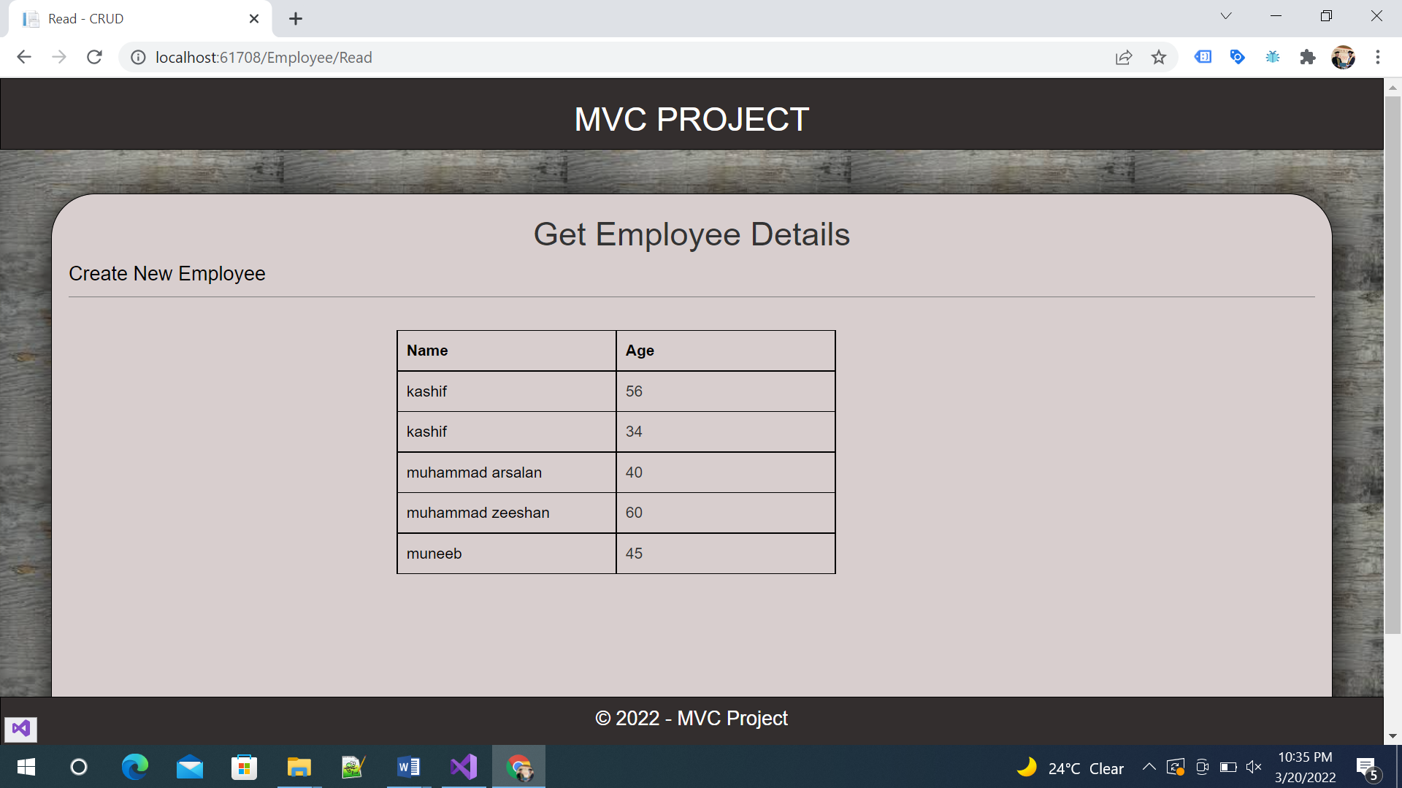The height and width of the screenshot is (788, 1402).
Task: Focus the address bar URL
Action: pos(264,57)
